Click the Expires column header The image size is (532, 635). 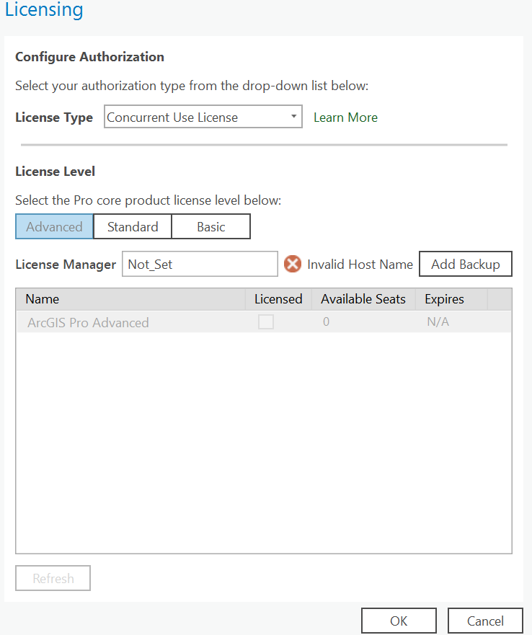coord(451,299)
